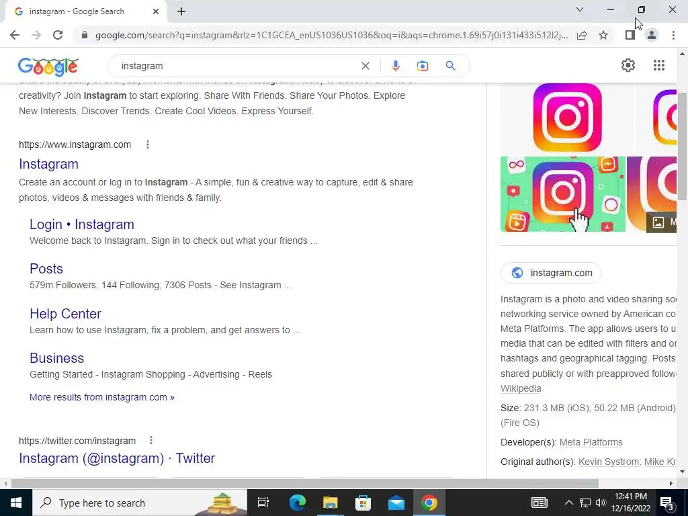Click More results from instagram.com
Viewport: 688px width, 516px height.
coord(102,397)
